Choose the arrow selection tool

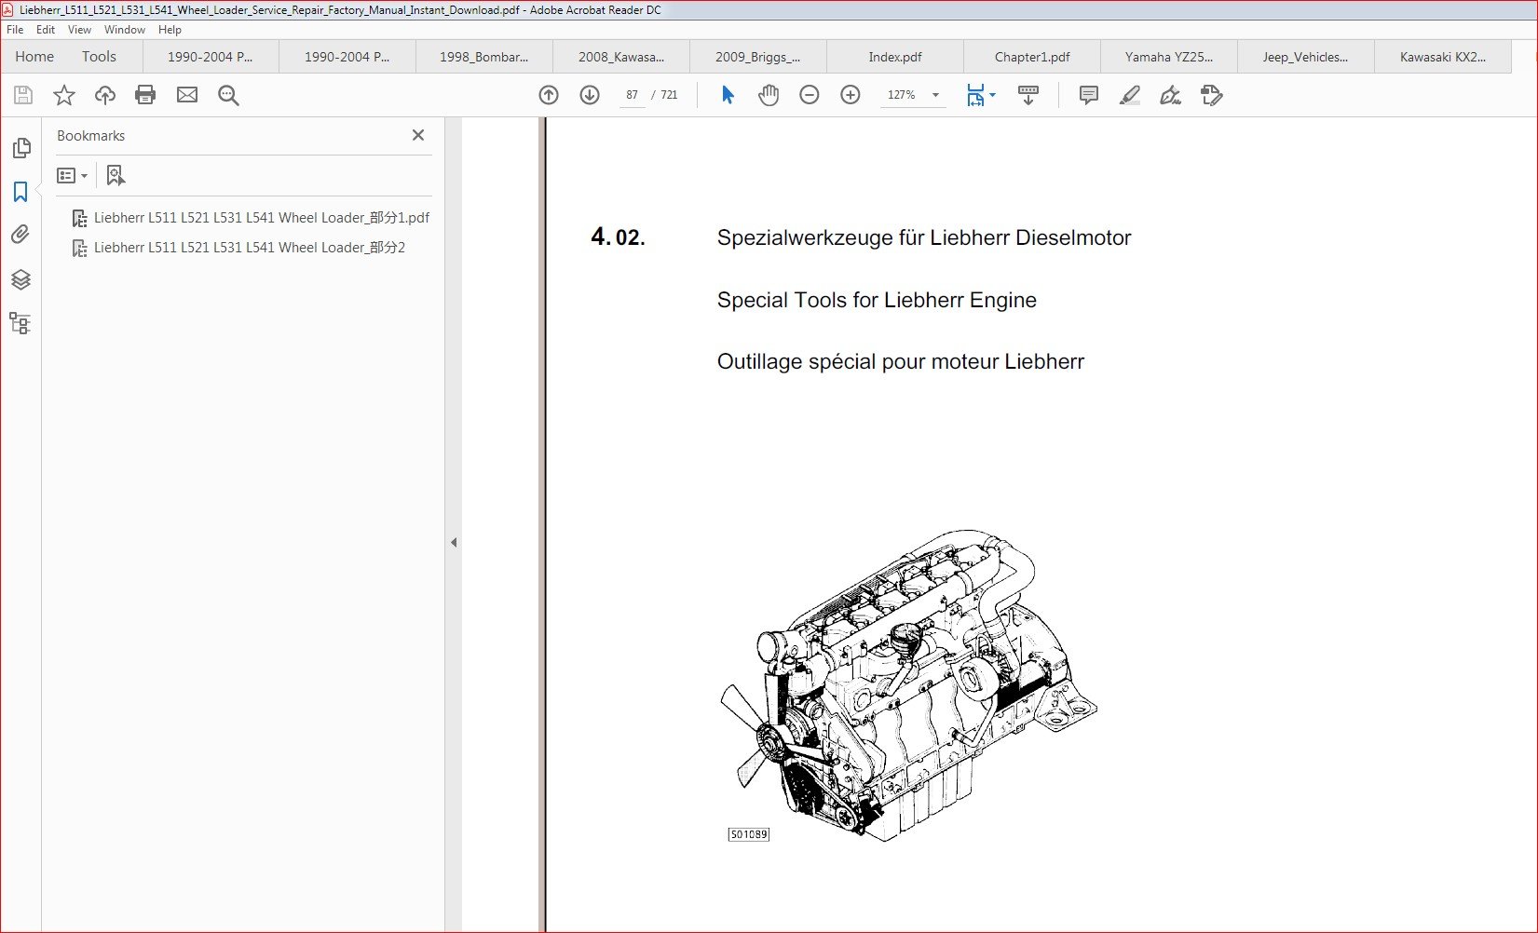[728, 95]
